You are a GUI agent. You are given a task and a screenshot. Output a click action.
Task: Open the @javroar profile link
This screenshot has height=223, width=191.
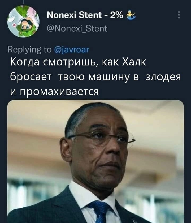point(72,50)
